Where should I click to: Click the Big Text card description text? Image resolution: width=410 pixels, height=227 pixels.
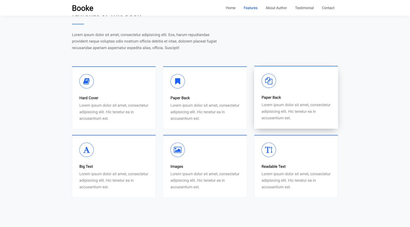pyautogui.click(x=114, y=180)
